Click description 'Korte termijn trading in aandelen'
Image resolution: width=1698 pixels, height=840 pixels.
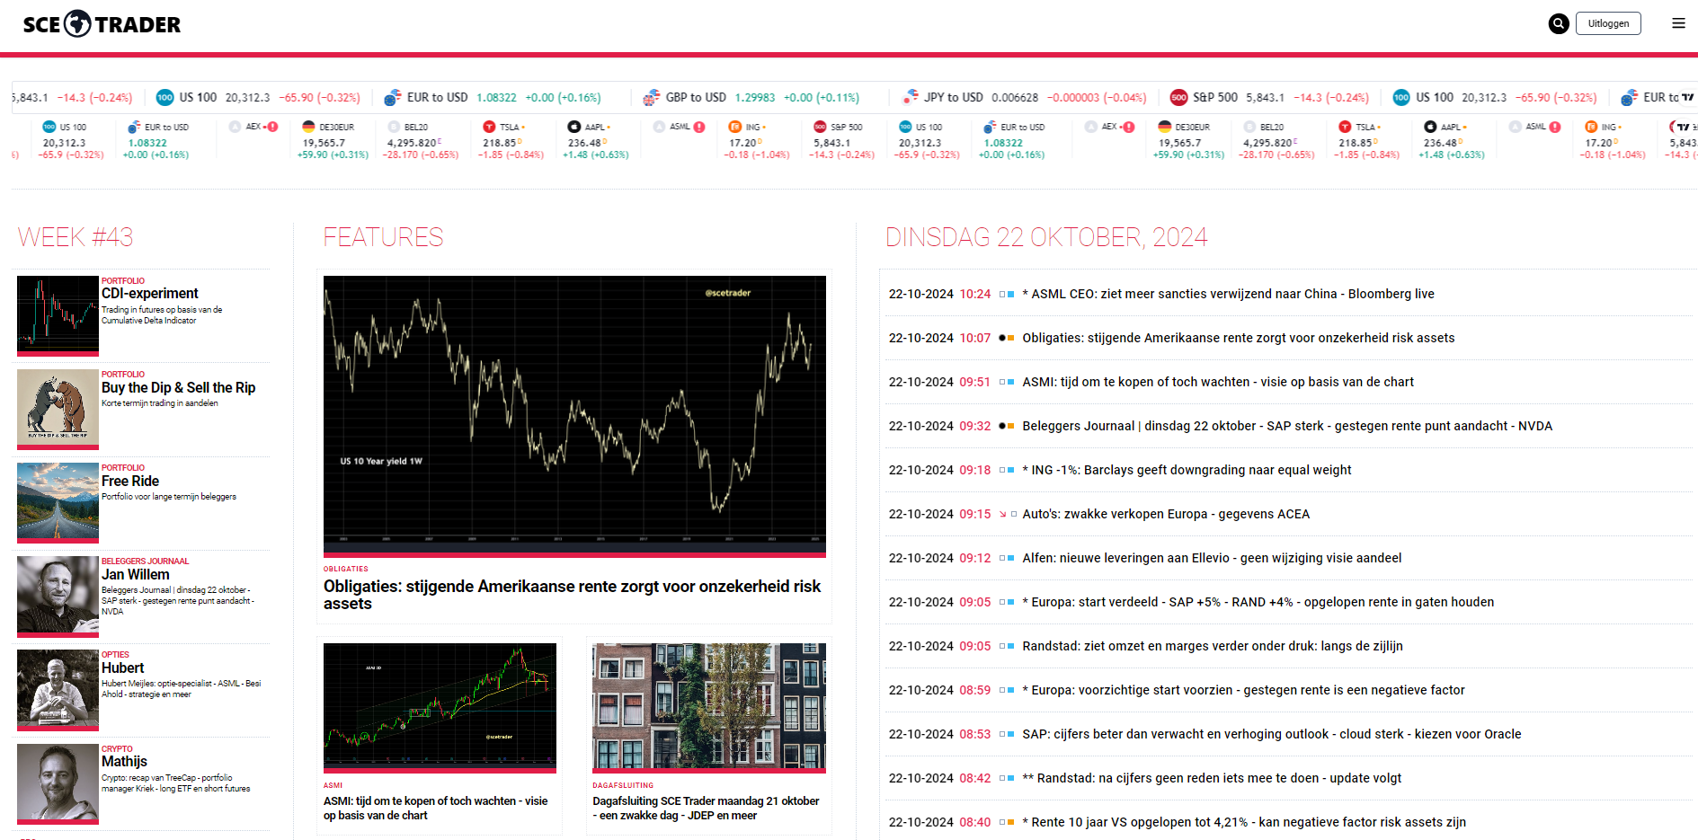[x=160, y=403]
